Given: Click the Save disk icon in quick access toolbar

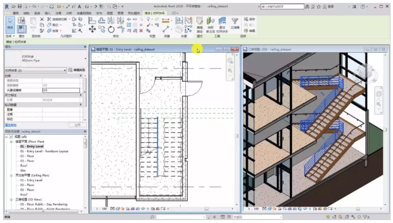Looking at the screenshot, I should point(19,6).
